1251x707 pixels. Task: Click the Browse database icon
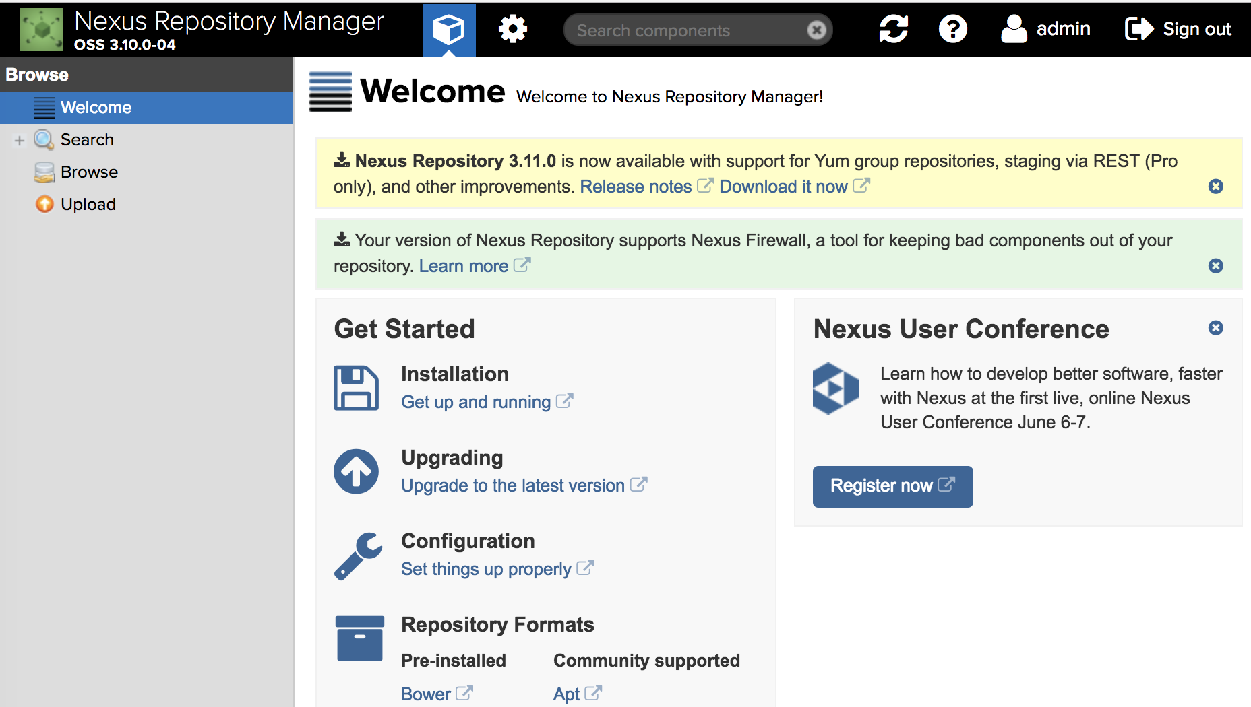(44, 172)
